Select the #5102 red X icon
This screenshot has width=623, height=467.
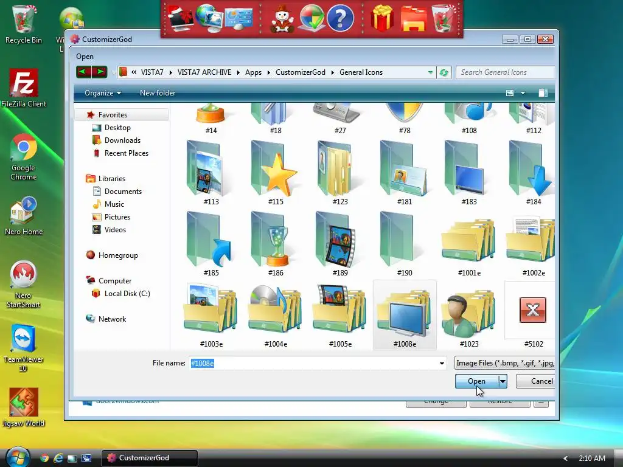click(533, 310)
